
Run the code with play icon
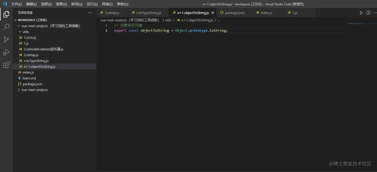[x=361, y=13]
